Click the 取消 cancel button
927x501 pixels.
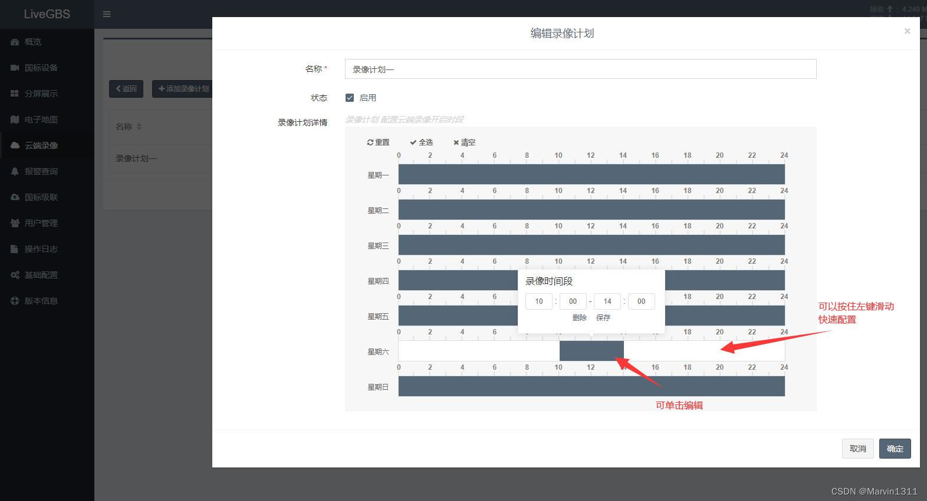click(857, 449)
